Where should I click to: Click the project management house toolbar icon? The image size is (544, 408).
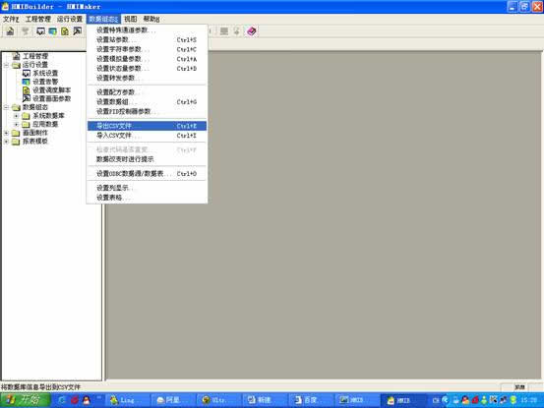pos(10,31)
